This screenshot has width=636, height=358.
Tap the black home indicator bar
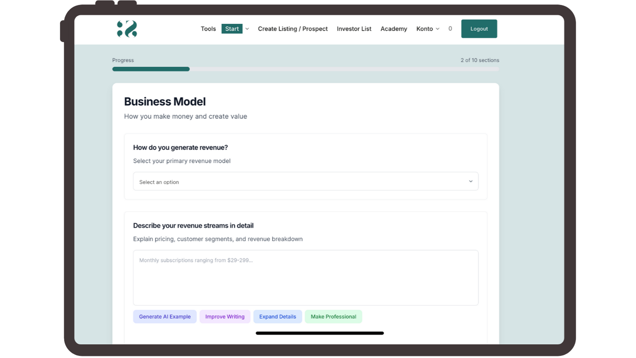[x=319, y=333]
